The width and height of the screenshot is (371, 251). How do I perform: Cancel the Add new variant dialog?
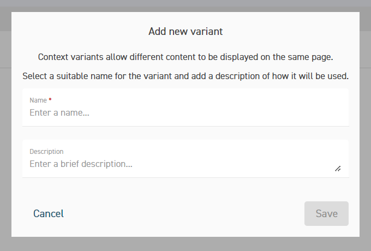pos(48,213)
